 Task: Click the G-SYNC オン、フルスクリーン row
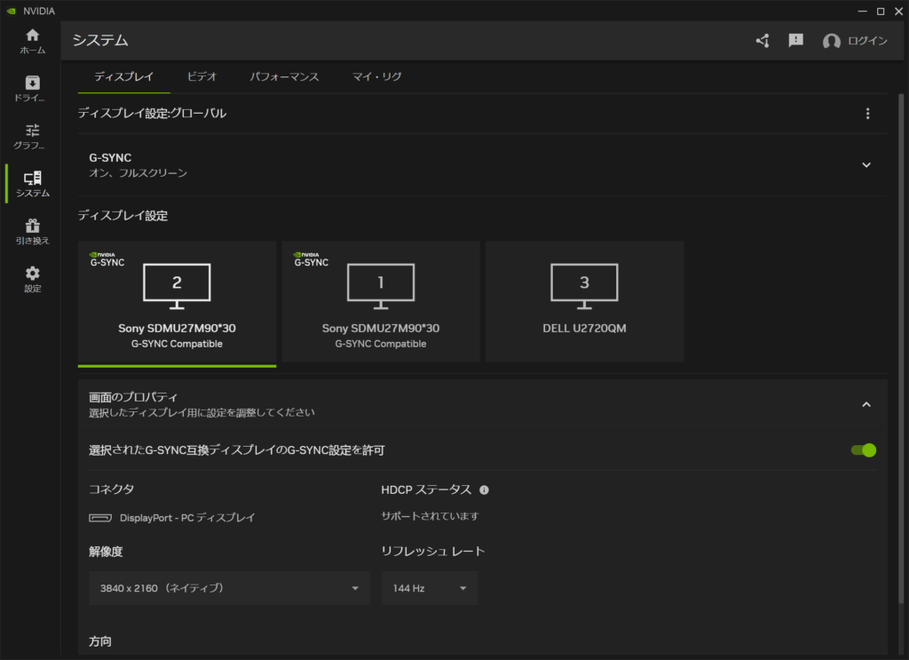click(x=482, y=165)
